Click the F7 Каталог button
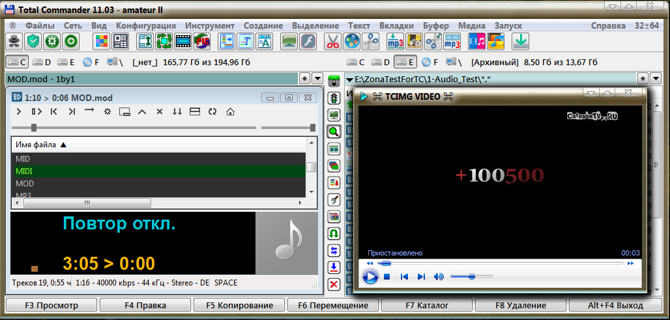This screenshot has width=670, height=320. 427,306
